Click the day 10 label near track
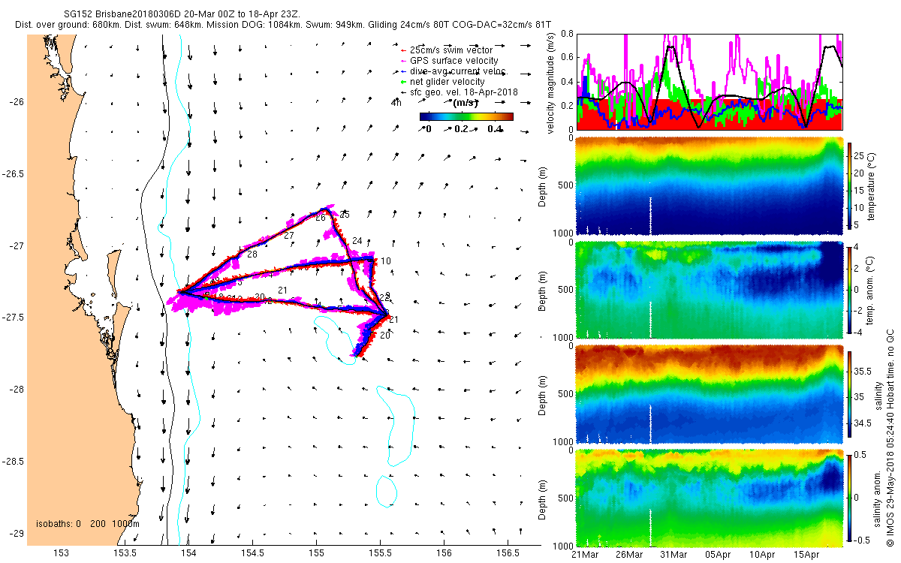901x563 pixels. tap(386, 260)
